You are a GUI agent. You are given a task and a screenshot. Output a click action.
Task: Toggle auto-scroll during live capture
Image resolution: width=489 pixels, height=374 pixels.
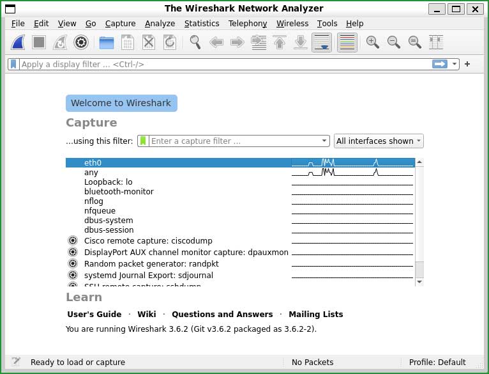[322, 42]
